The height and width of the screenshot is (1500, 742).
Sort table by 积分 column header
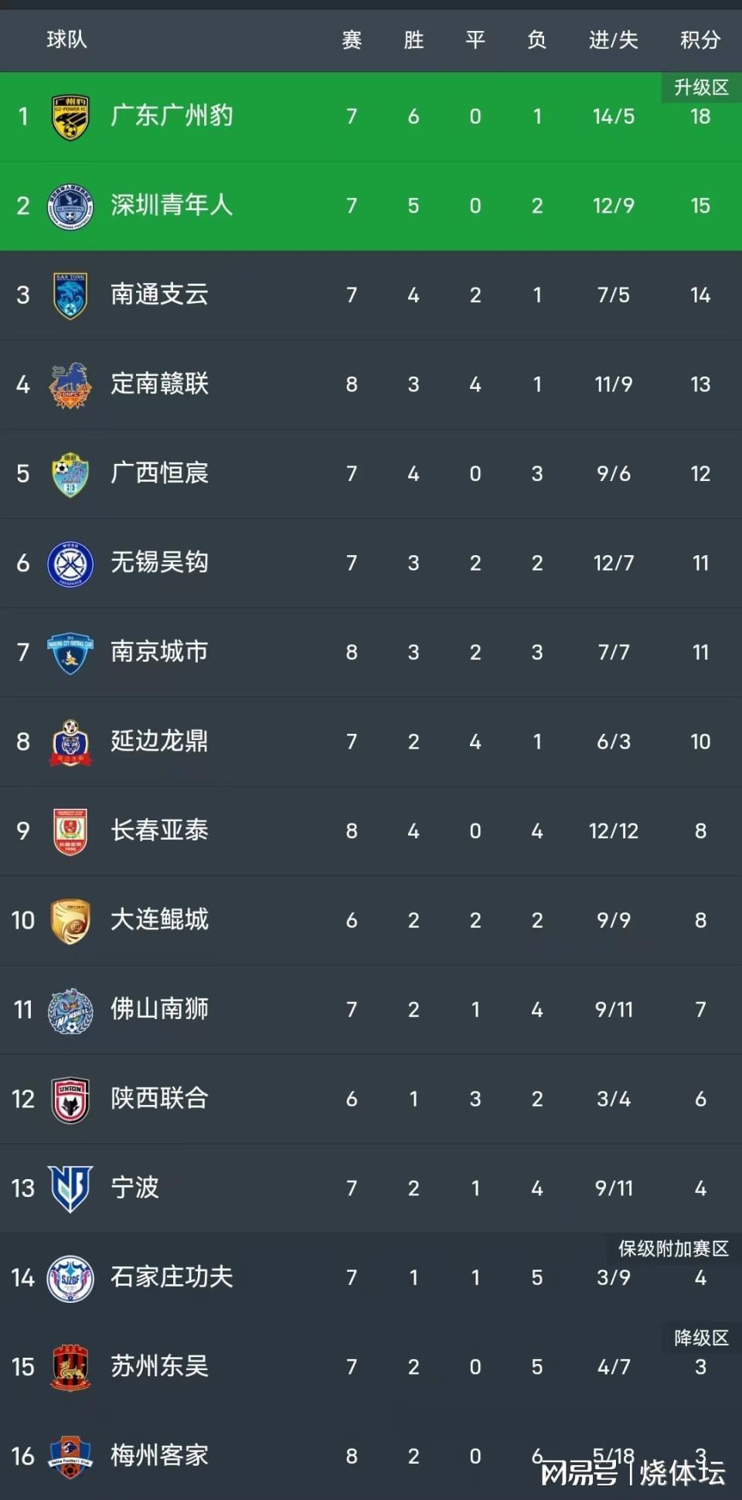pyautogui.click(x=700, y=40)
